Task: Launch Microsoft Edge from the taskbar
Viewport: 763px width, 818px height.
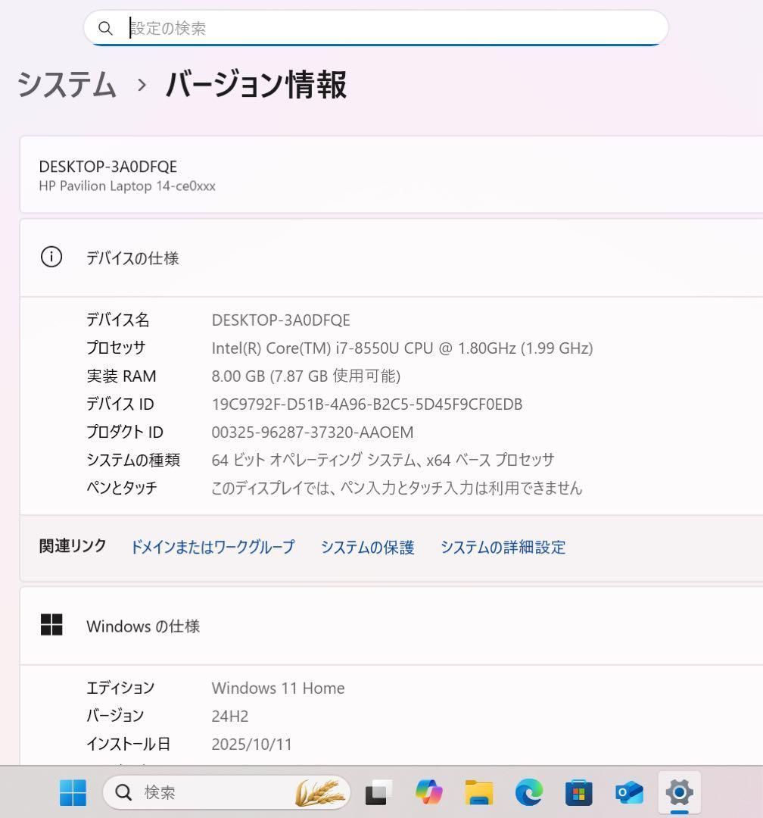Action: 528,792
